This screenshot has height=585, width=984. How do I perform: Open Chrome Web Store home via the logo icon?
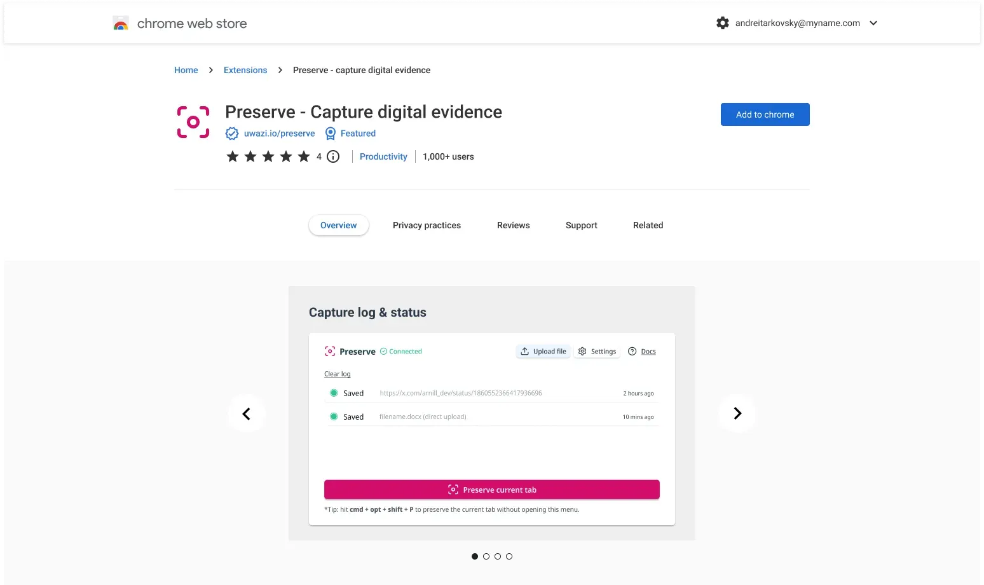tap(121, 23)
